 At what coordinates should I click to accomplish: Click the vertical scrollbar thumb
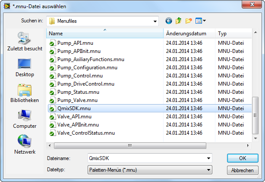(256, 115)
